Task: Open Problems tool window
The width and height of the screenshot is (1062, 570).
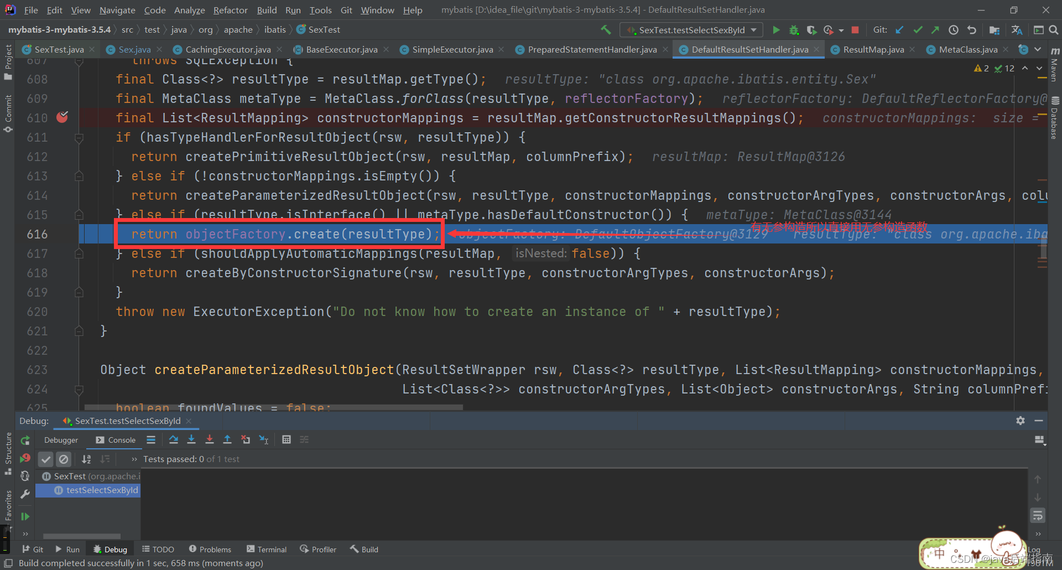Action: point(210,549)
